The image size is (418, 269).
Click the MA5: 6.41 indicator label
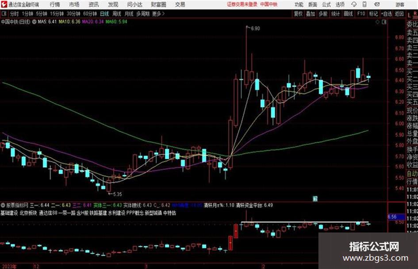click(x=47, y=22)
